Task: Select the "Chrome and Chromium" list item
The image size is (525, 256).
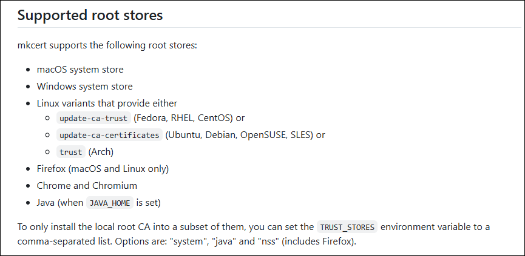Action: point(87,186)
